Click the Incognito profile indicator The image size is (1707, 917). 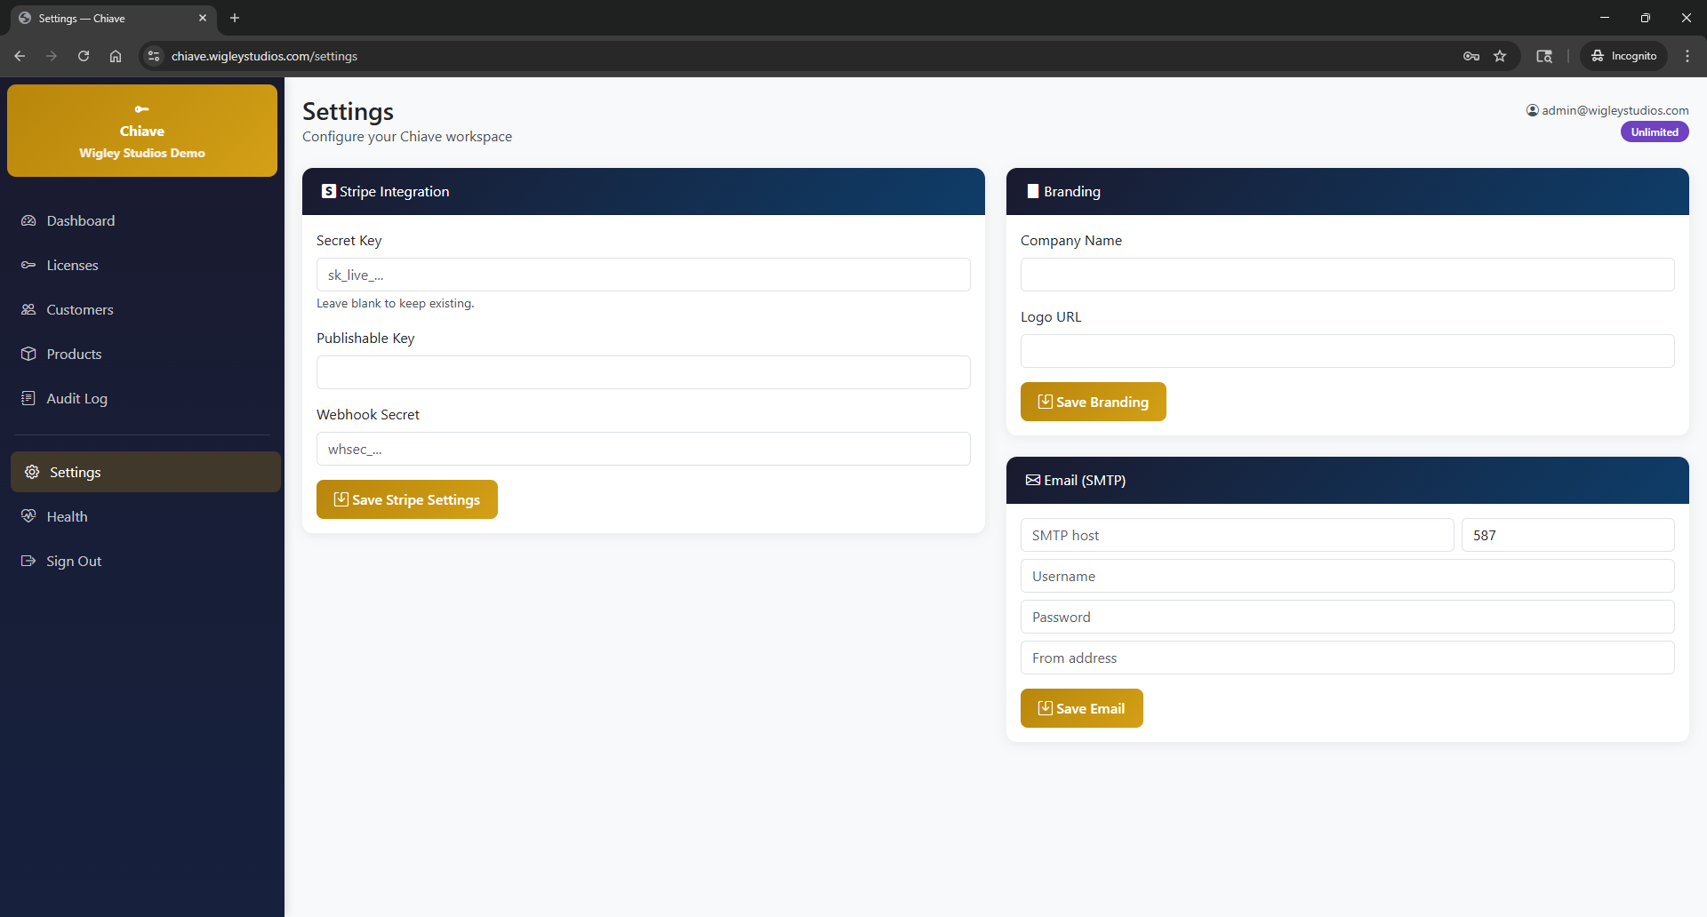click(x=1623, y=55)
